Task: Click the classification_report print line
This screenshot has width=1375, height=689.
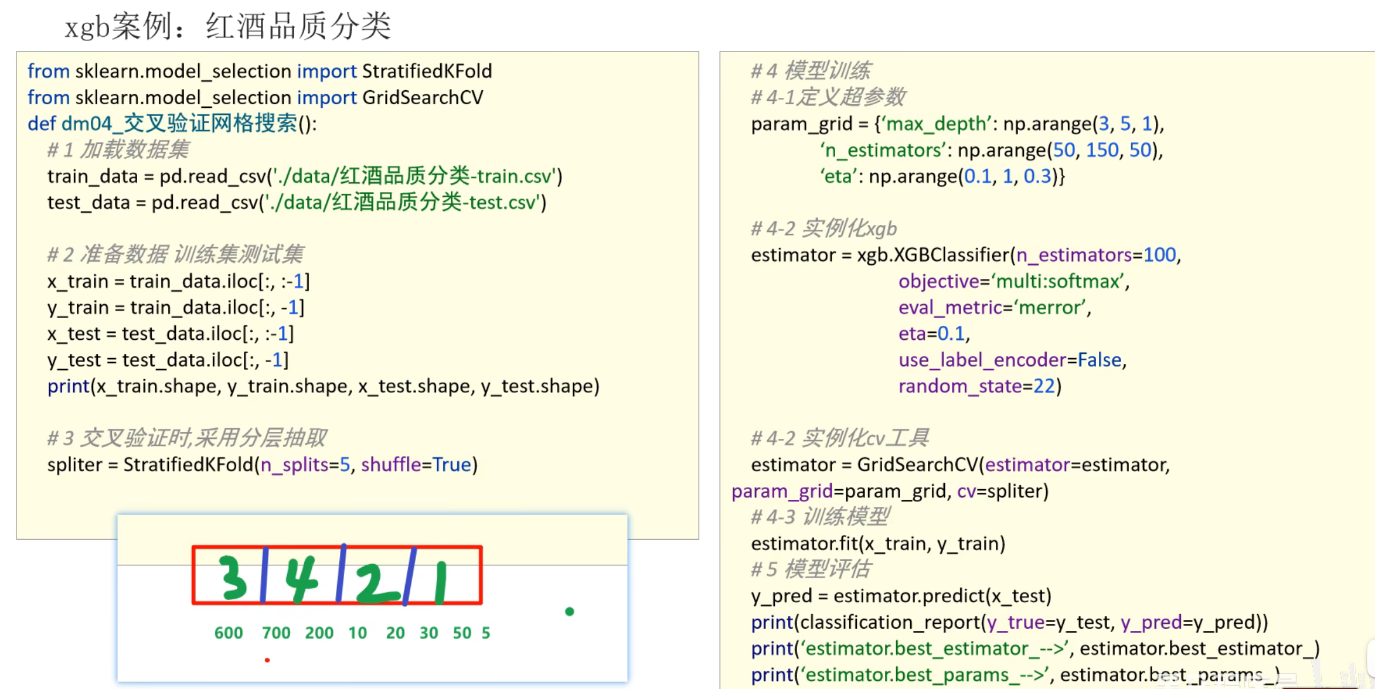Action: click(x=1009, y=622)
